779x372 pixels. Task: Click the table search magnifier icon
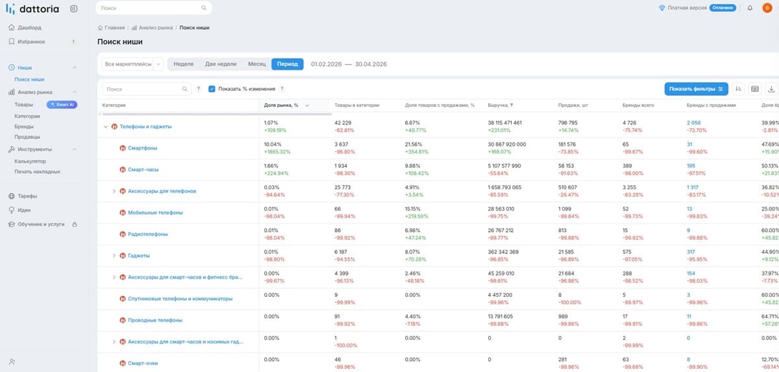[185, 89]
